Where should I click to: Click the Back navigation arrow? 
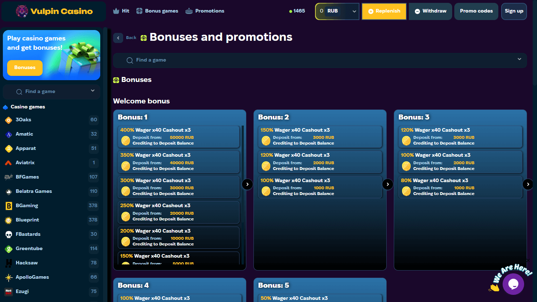(118, 38)
